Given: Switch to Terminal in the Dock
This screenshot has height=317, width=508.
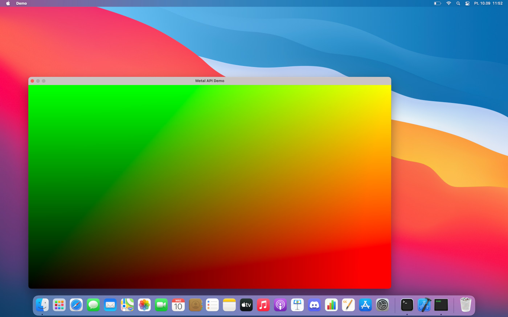Looking at the screenshot, I should [x=407, y=305].
